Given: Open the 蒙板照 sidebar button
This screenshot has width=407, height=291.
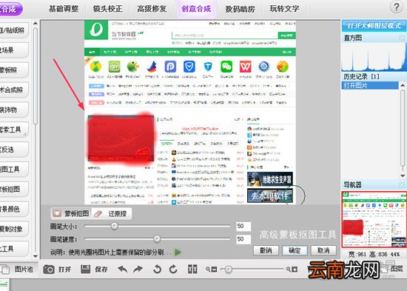Looking at the screenshot, I should pos(14,70).
